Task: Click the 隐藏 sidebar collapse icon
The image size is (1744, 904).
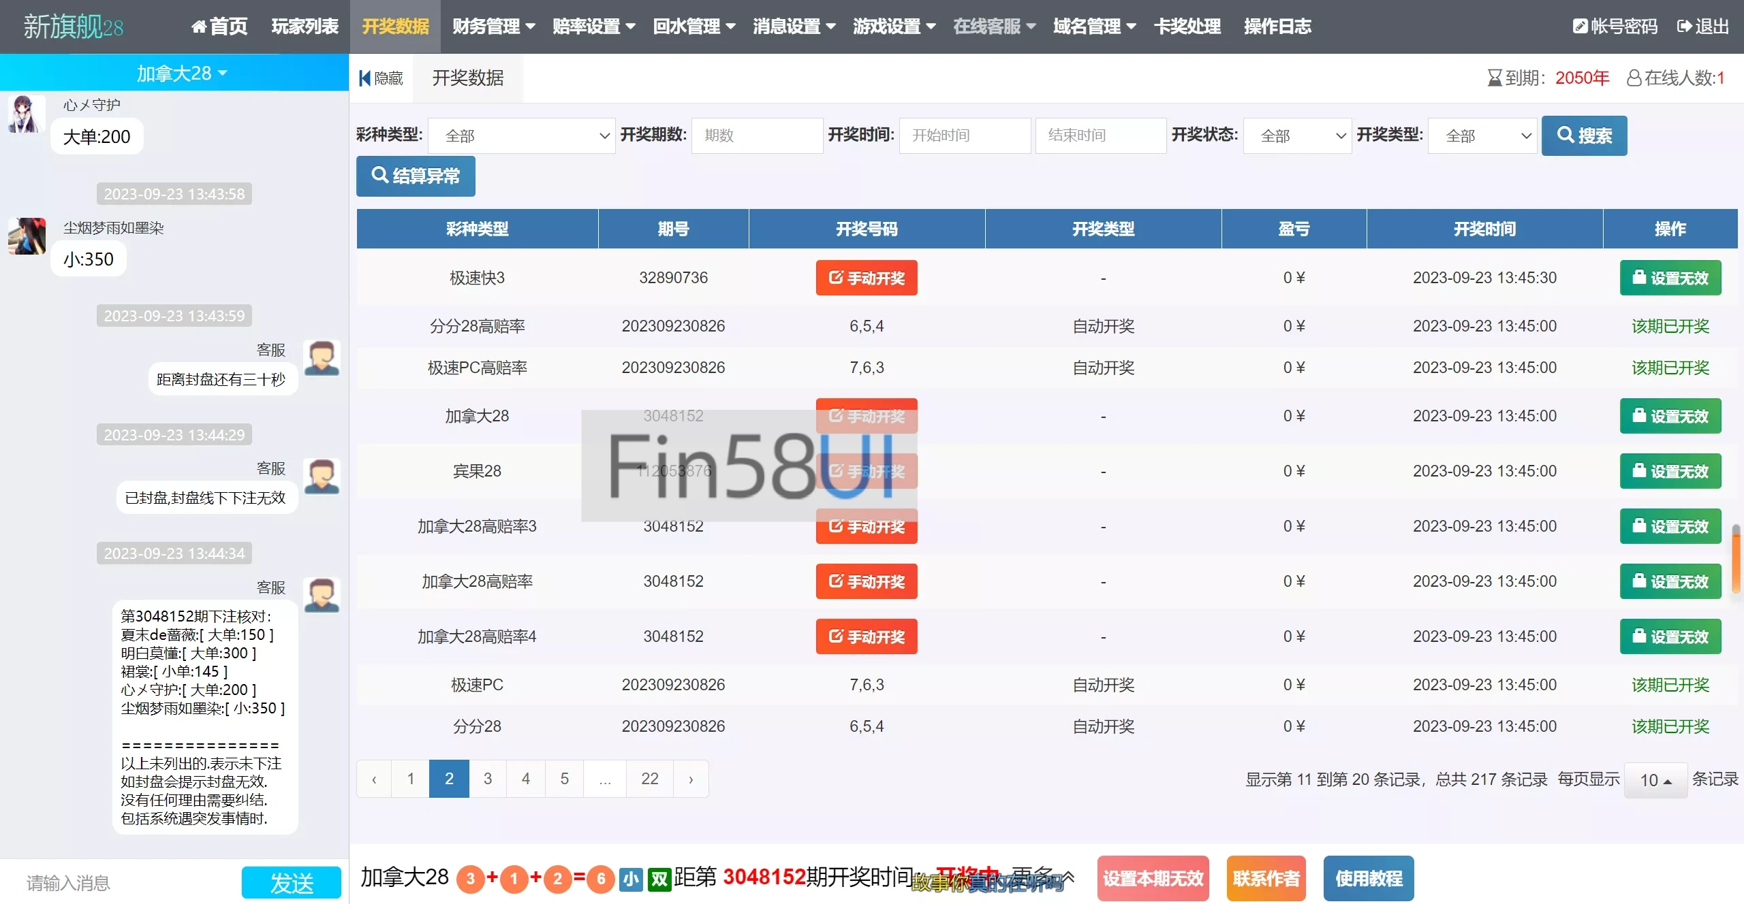Action: tap(365, 78)
